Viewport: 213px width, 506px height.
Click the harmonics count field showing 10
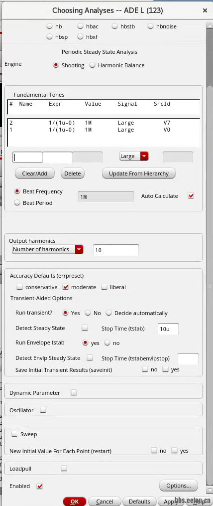(115, 250)
